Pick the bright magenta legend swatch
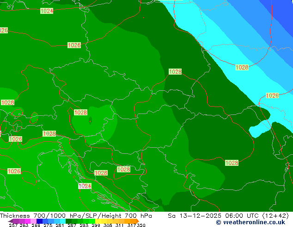This screenshot has height=227, width=293. pos(28,221)
